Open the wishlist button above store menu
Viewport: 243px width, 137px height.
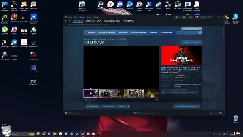[192, 29]
